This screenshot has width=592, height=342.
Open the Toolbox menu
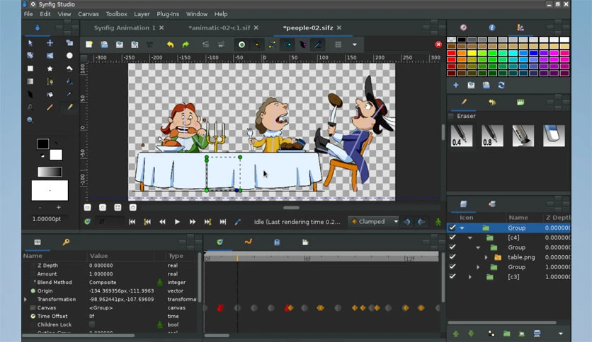tap(116, 14)
